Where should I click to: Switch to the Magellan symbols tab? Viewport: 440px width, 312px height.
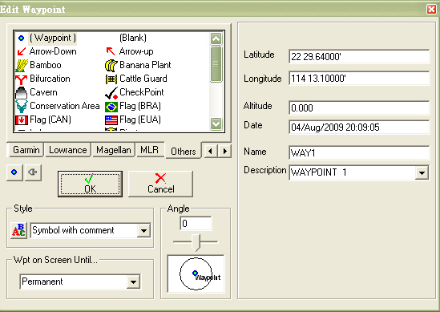113,150
